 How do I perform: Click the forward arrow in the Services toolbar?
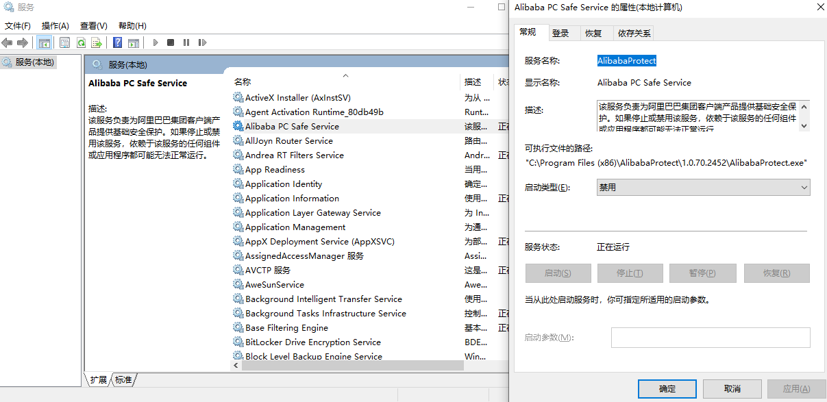click(23, 42)
